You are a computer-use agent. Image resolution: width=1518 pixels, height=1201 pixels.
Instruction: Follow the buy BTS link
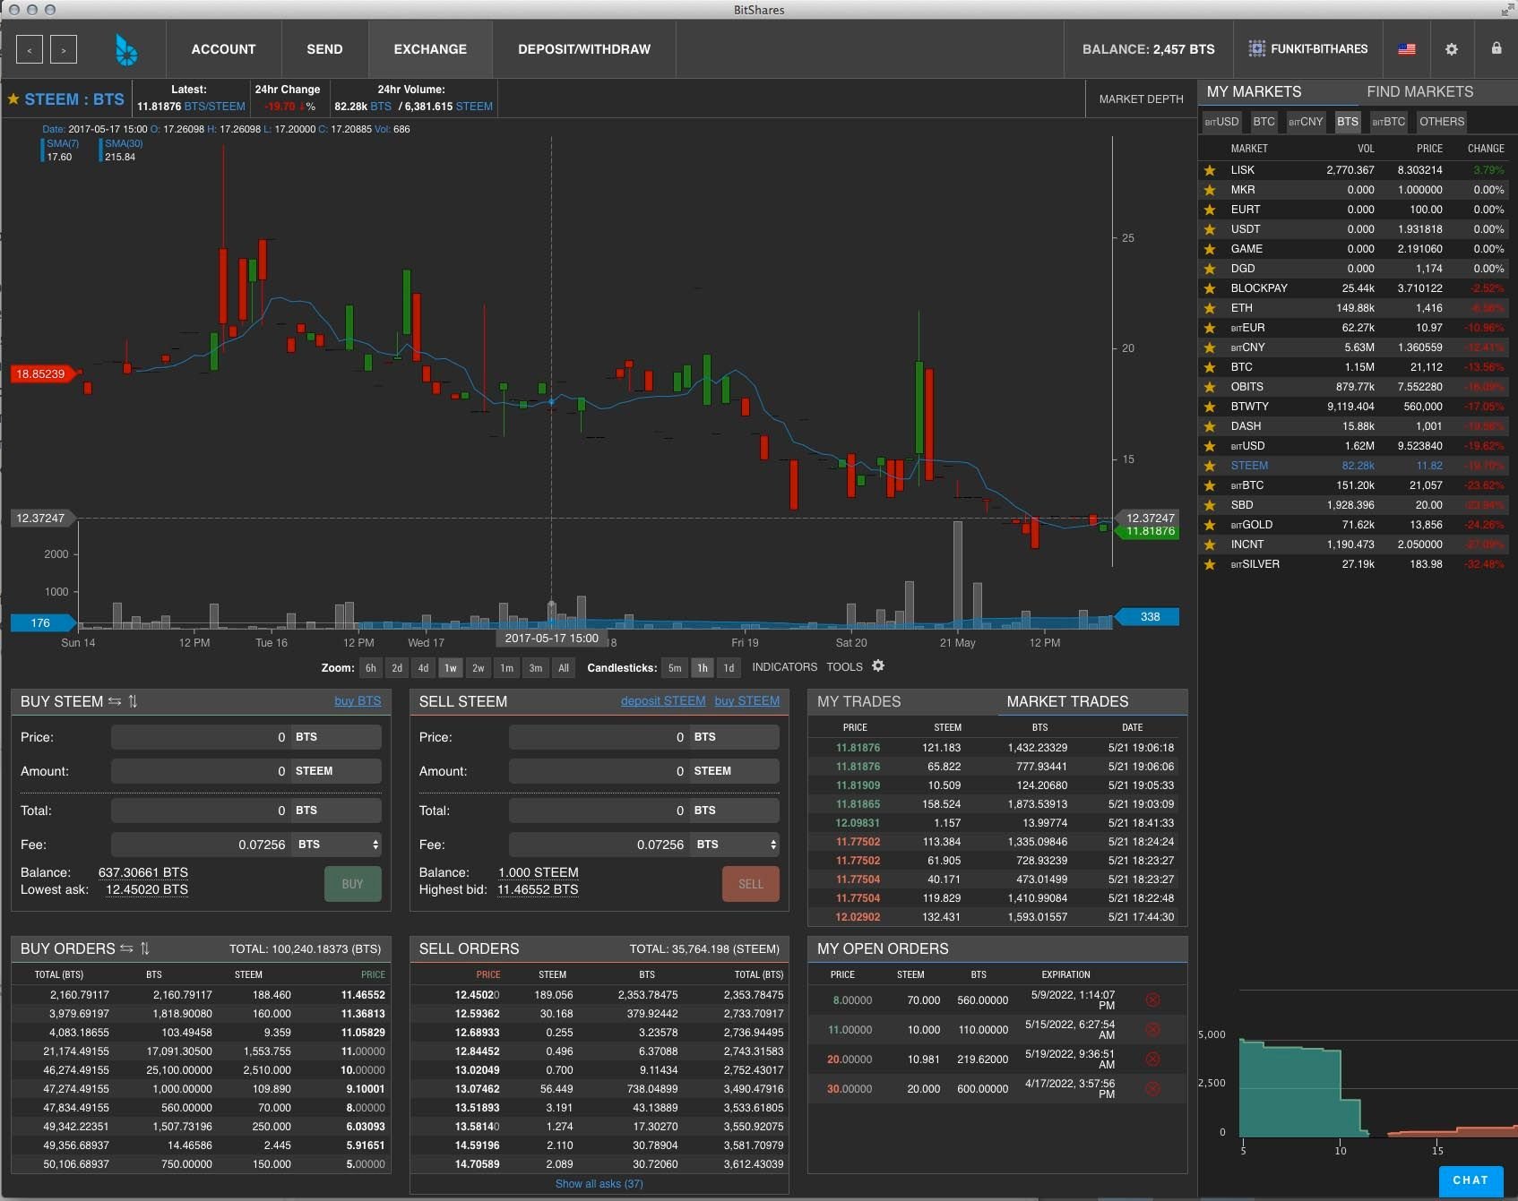coord(358,700)
